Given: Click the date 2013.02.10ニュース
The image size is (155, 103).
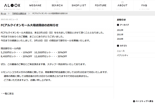Looking at the screenshot, I should [x=9, y=20].
